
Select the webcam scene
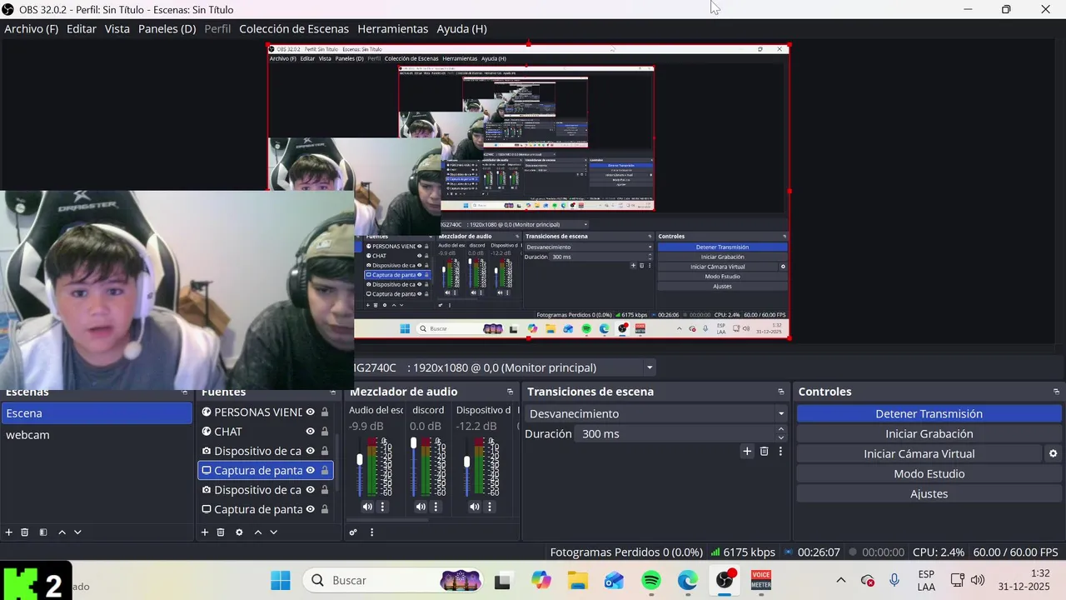(x=97, y=435)
